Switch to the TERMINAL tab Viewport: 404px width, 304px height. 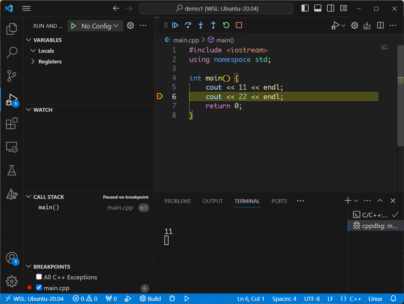pos(247,201)
